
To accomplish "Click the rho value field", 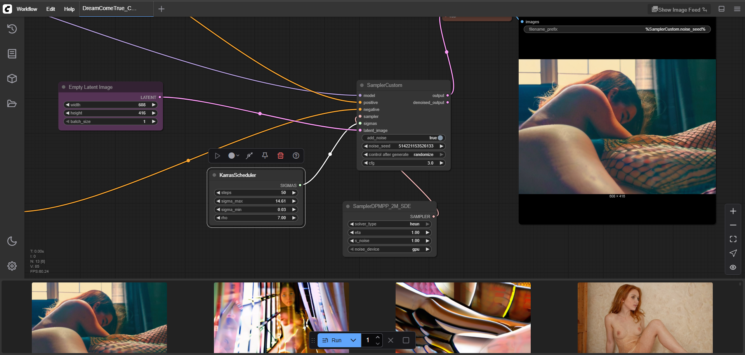I will click(x=256, y=218).
